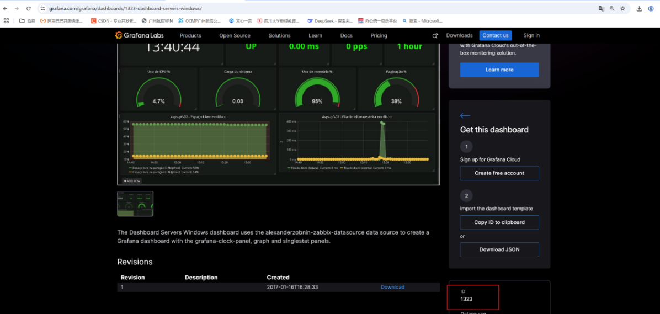This screenshot has height=314, width=660.
Task: Open the Learn menu
Action: click(315, 35)
